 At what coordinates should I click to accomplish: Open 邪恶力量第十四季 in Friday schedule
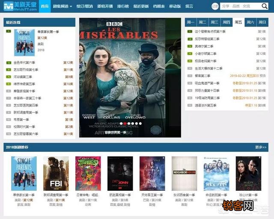[207, 90]
